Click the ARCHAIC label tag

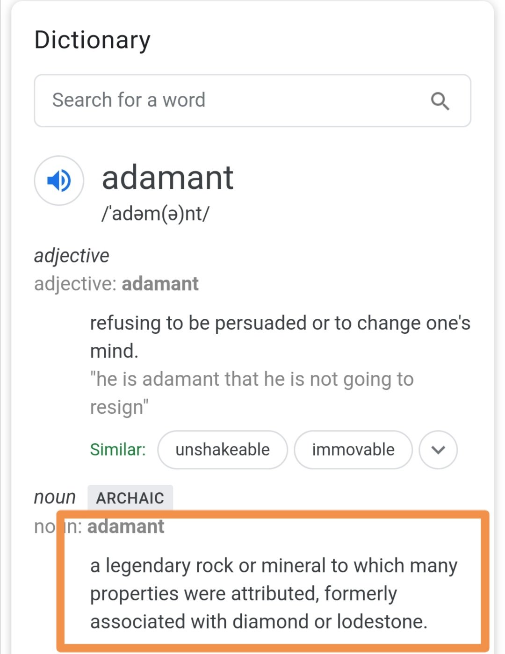pyautogui.click(x=130, y=498)
